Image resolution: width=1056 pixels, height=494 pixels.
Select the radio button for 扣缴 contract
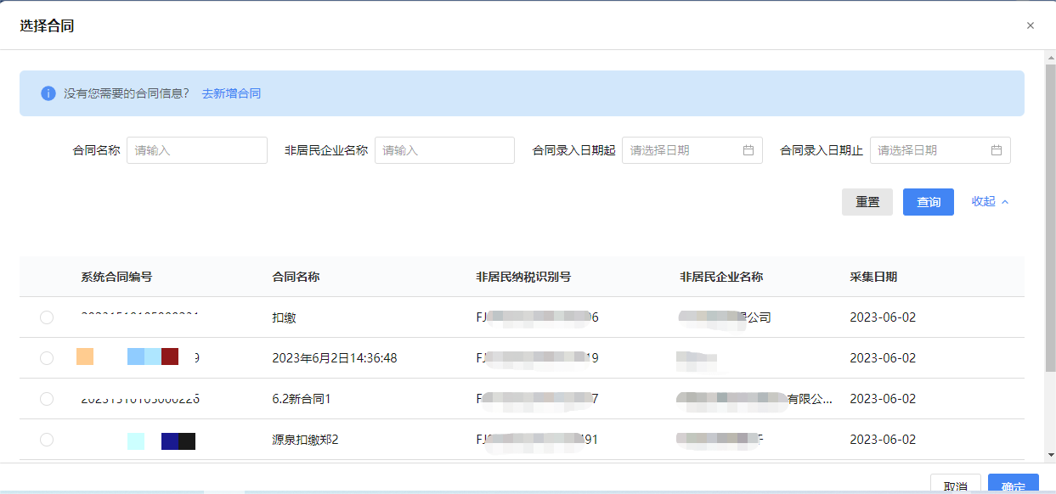[47, 317]
